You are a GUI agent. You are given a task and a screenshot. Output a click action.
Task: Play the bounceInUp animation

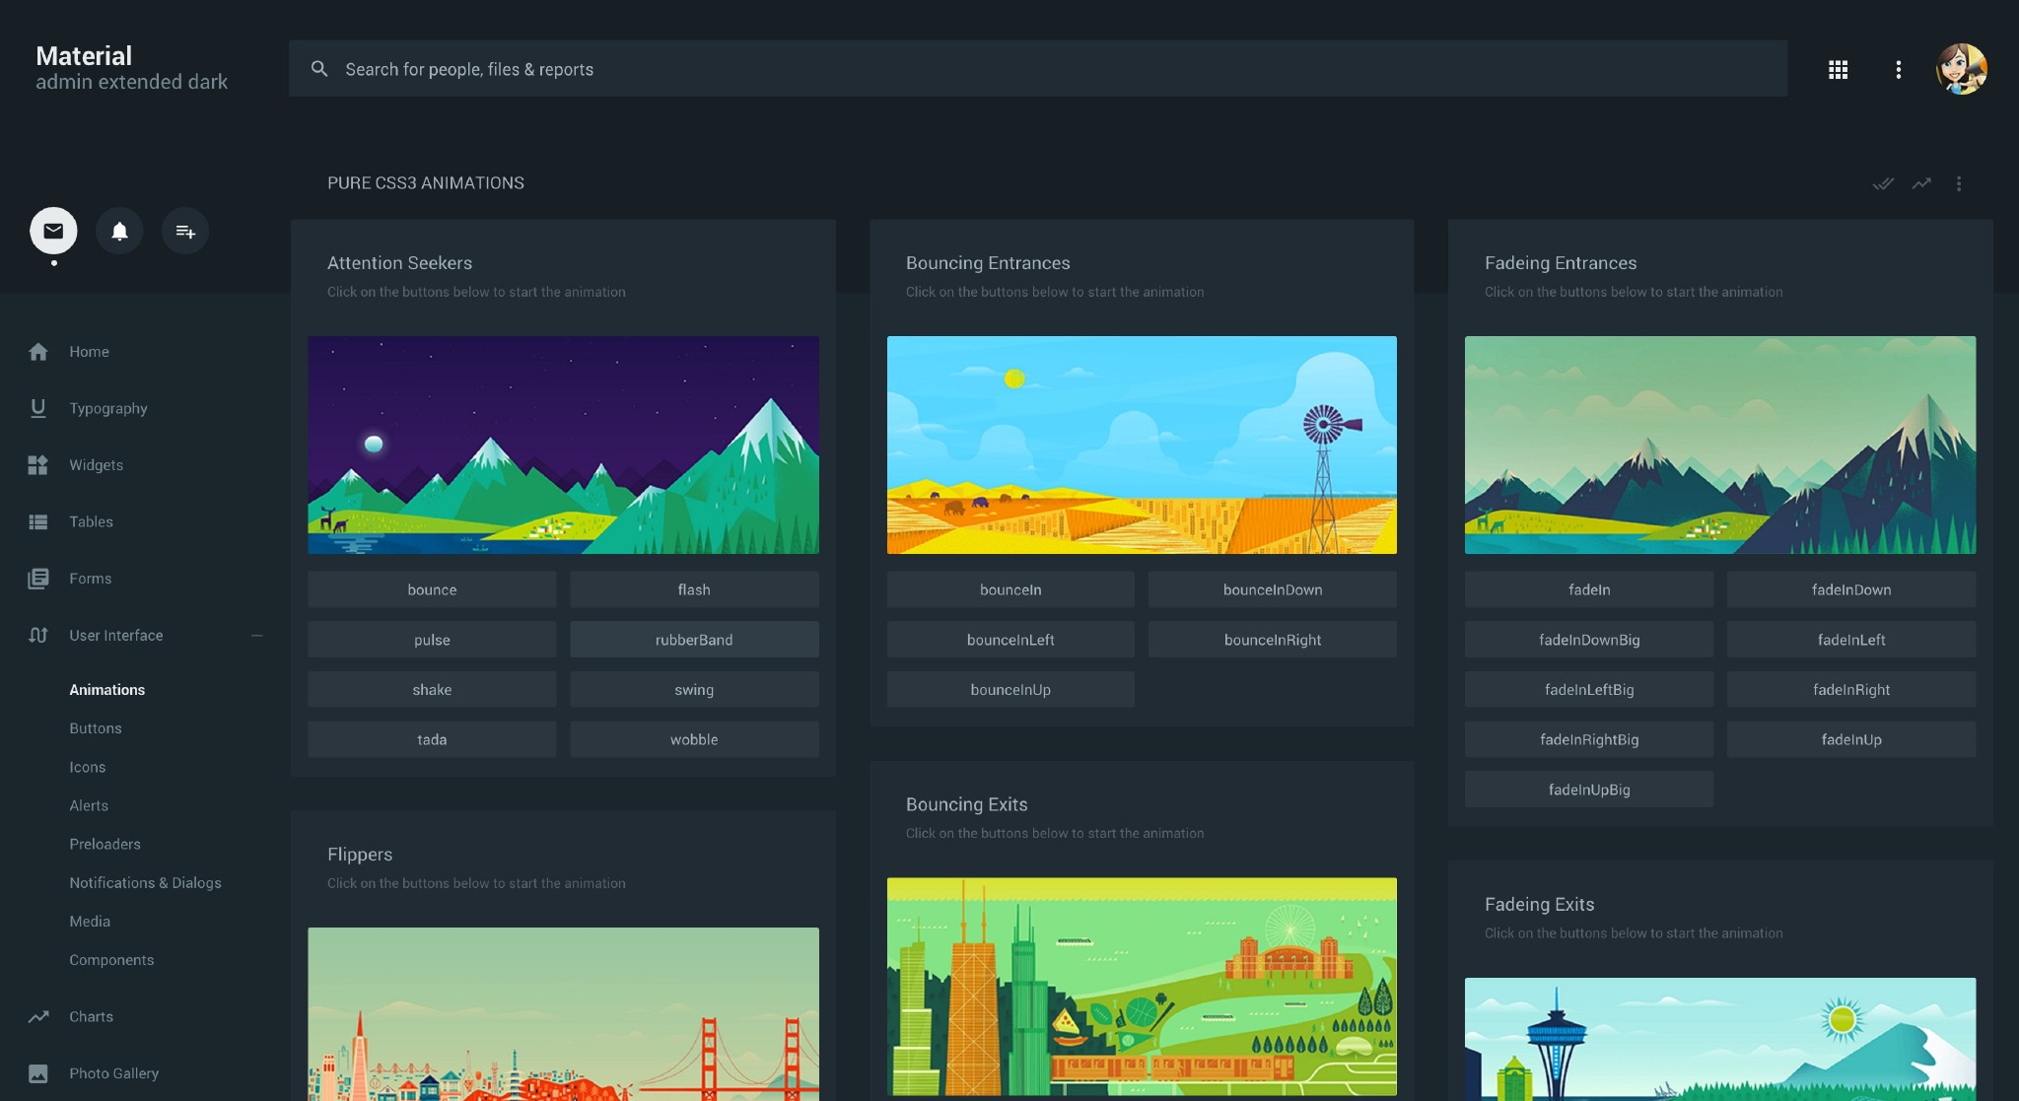[x=1010, y=690]
